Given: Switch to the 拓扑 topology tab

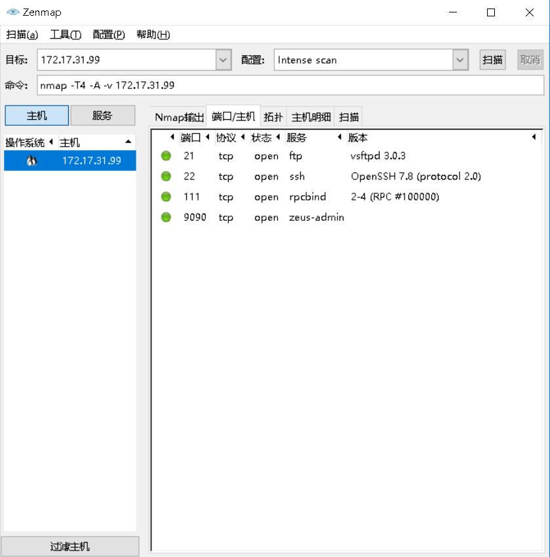Looking at the screenshot, I should (x=273, y=117).
